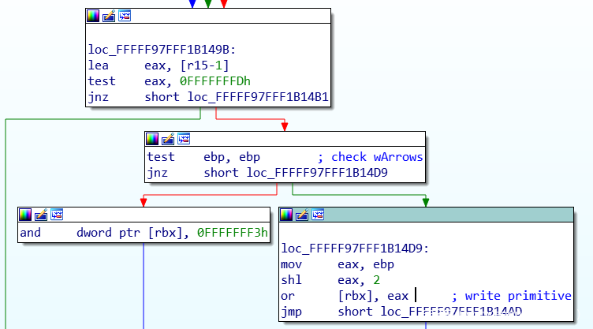Select the 'write primitive' comment
This screenshot has width=593, height=329.
click(x=518, y=296)
